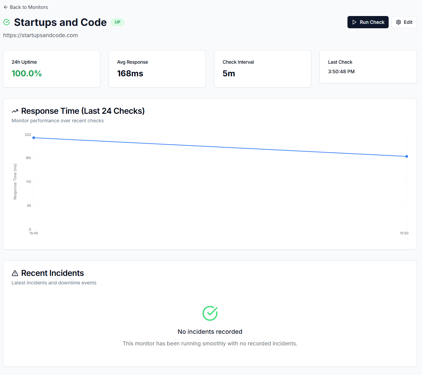
Task: Select the Check Interval 5m card
Action: point(263,69)
